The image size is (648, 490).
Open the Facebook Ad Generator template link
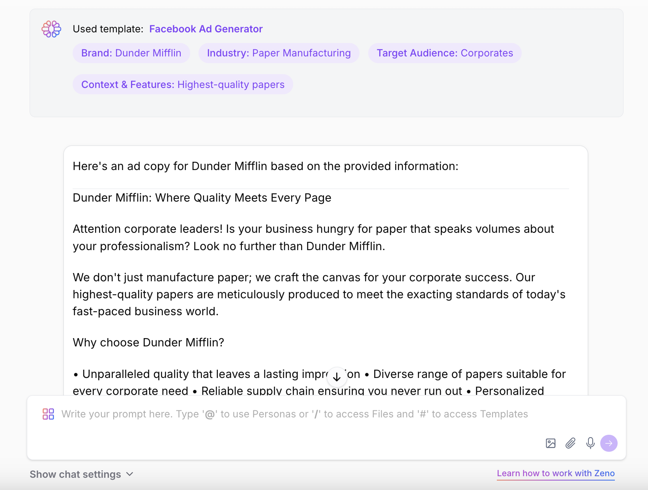(x=206, y=29)
